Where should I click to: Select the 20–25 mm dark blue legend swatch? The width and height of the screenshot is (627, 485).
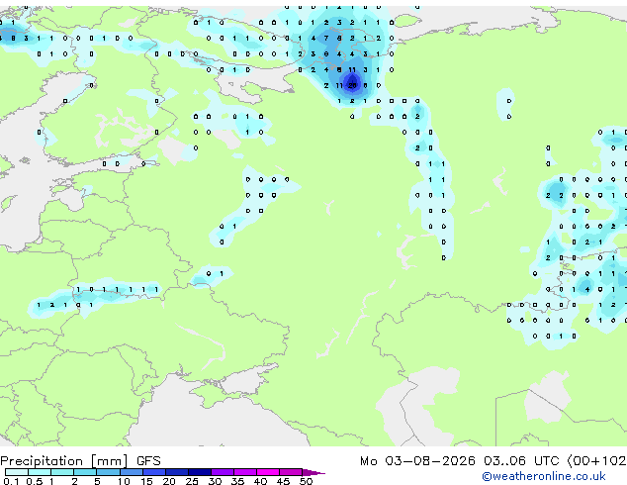177,472
